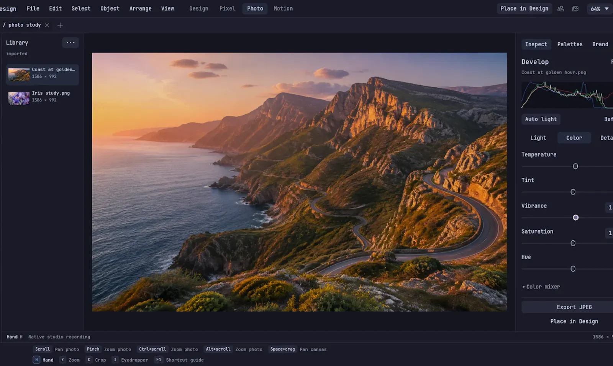Select the Crop tool shortcut C
The width and height of the screenshot is (613, 366).
point(96,360)
